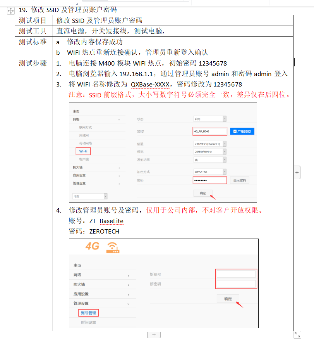Click 确定 below the 新密码 field
The image size is (314, 341).
coord(228,299)
